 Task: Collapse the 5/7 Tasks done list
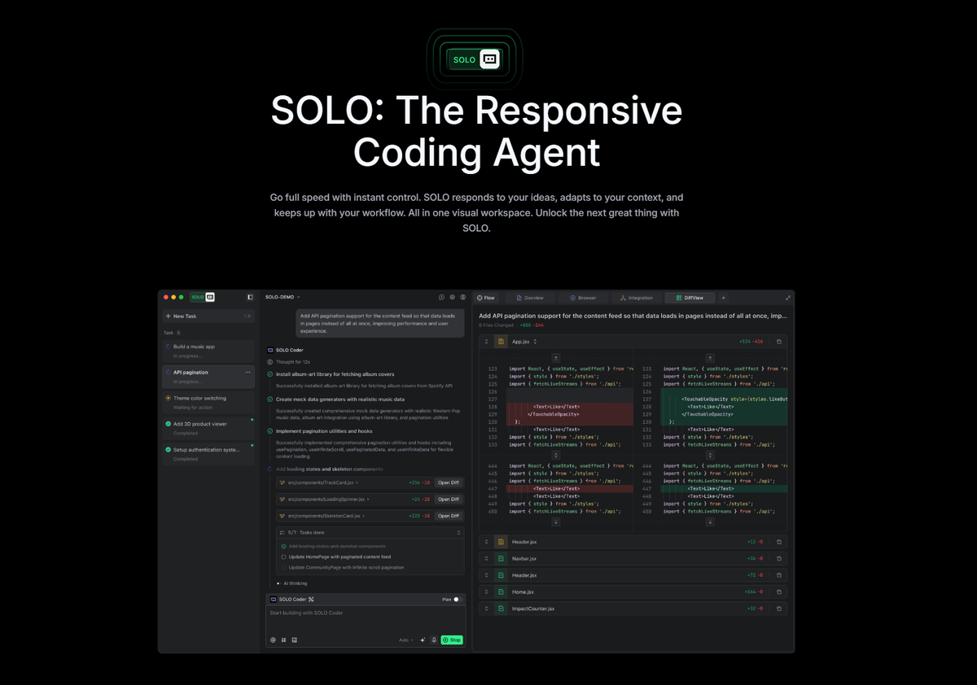point(458,532)
